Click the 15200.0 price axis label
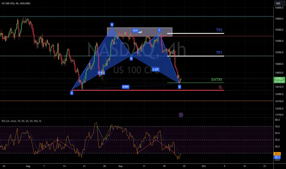286x169 pixels. pos(279,52)
